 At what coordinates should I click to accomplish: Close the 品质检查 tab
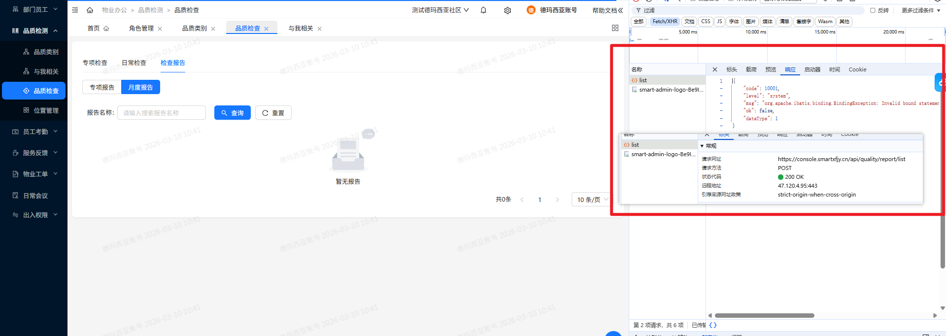pos(267,29)
